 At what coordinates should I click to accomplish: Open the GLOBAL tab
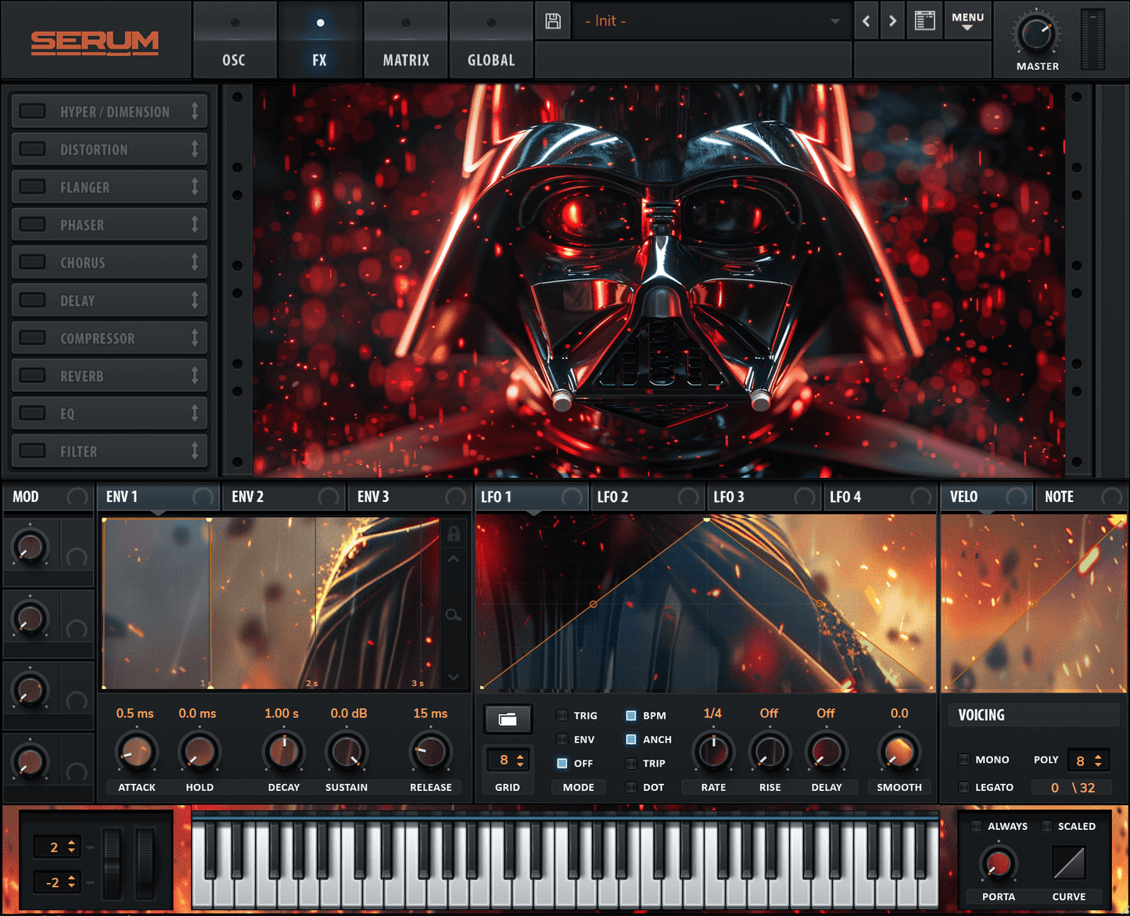pos(491,40)
